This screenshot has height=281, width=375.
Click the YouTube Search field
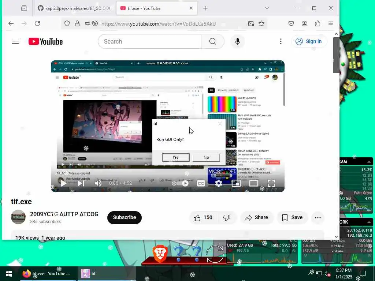tap(150, 41)
